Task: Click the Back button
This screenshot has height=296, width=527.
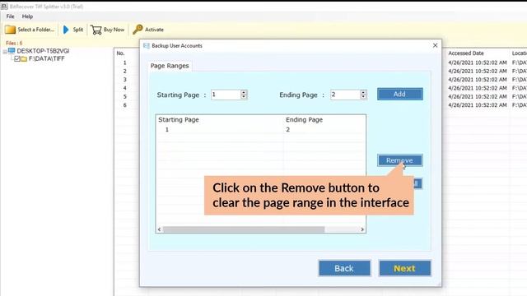Action: click(x=344, y=269)
